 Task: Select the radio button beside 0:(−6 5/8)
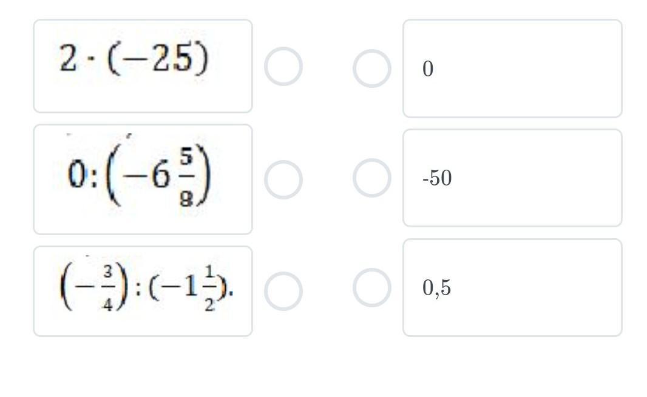[x=283, y=179]
